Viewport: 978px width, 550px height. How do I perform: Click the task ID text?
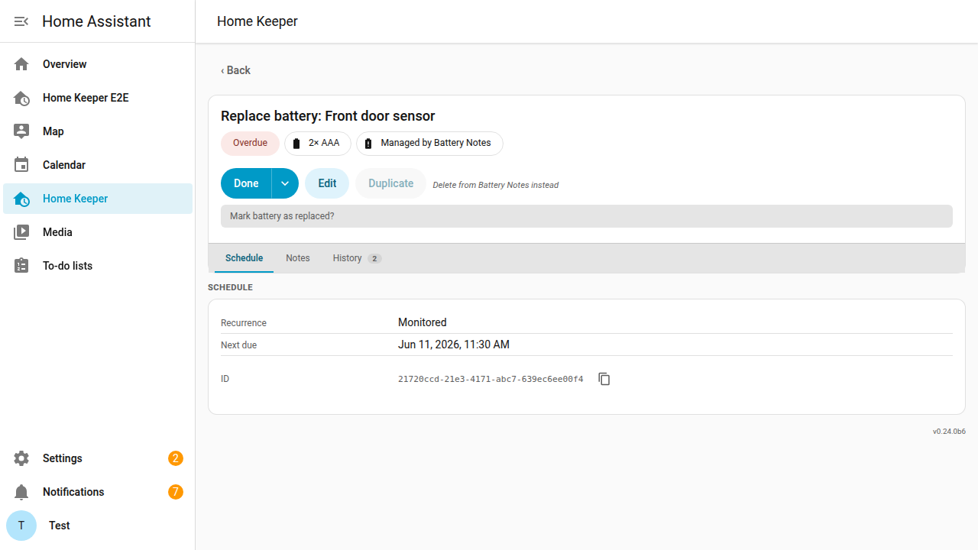[x=491, y=379]
